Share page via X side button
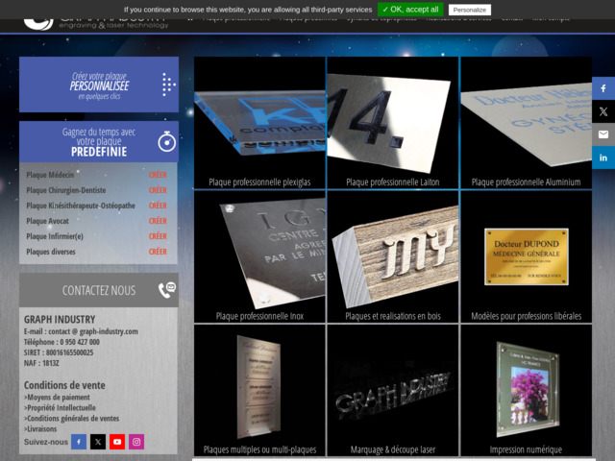This screenshot has width=615, height=461. [603, 111]
